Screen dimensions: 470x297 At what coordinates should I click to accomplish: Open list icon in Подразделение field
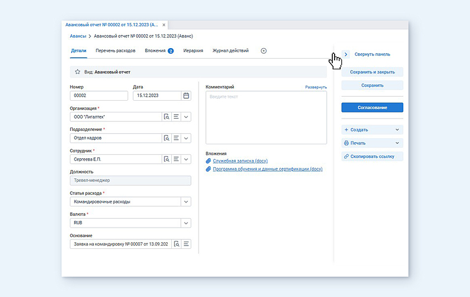pyautogui.click(x=176, y=138)
